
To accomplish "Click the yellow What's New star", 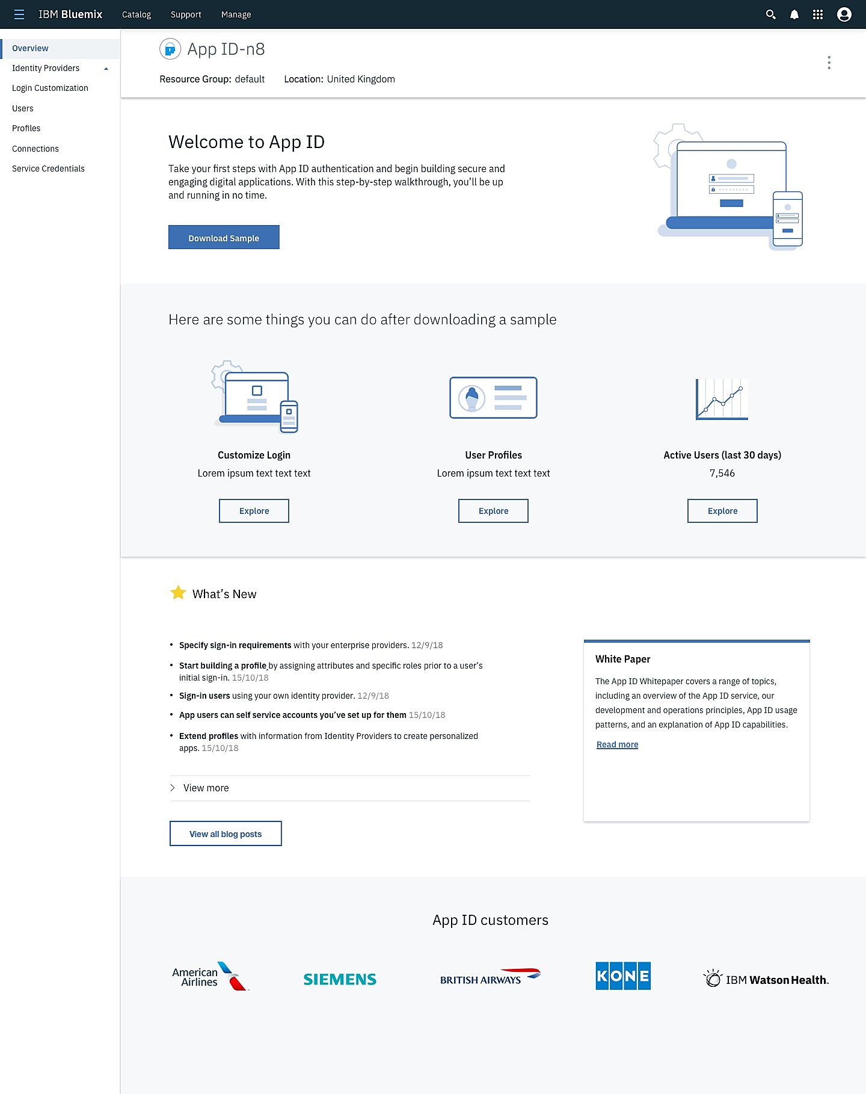I will point(178,593).
